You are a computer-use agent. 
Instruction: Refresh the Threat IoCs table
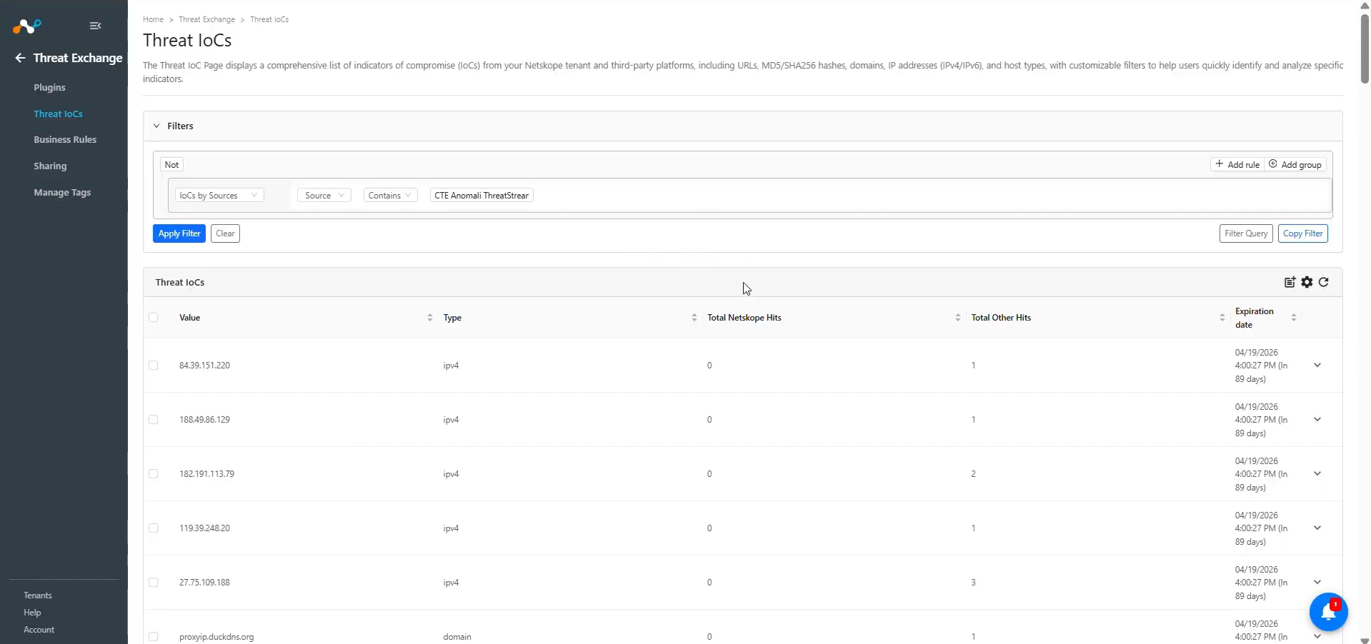tap(1324, 282)
